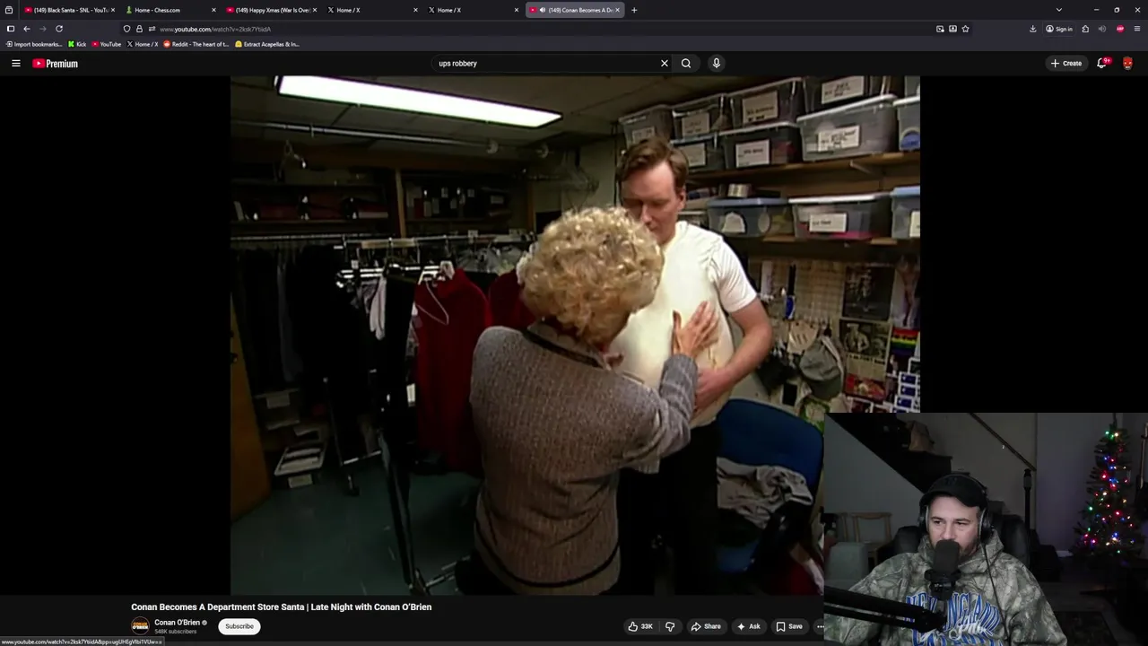Open Import bookmarks bookmark
The image size is (1148, 646).
coord(34,44)
